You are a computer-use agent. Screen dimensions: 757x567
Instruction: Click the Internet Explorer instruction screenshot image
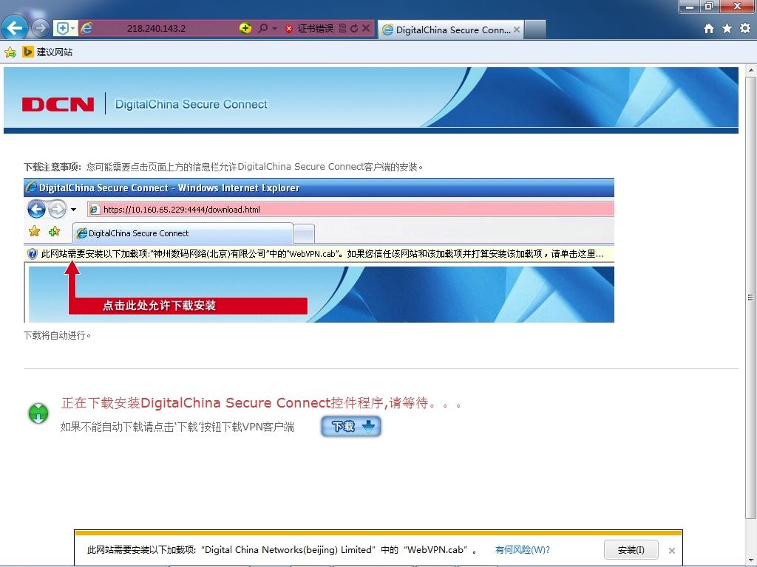pyautogui.click(x=319, y=250)
